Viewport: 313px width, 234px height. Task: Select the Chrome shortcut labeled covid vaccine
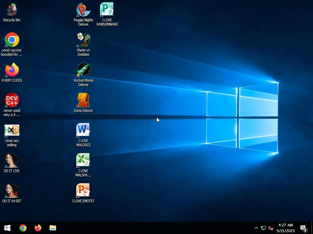tap(12, 44)
